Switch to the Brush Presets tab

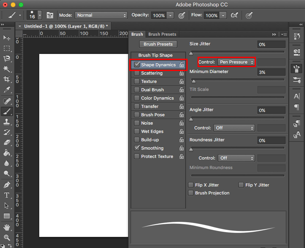point(162,34)
